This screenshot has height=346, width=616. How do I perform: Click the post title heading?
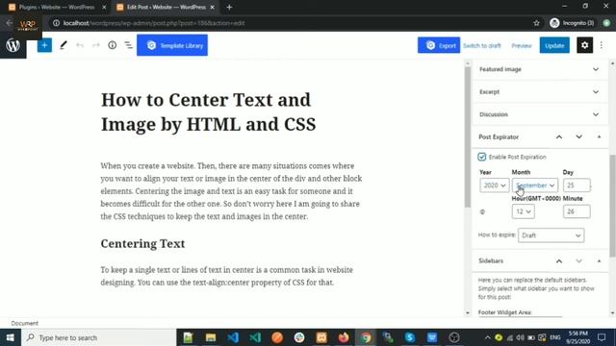[209, 111]
